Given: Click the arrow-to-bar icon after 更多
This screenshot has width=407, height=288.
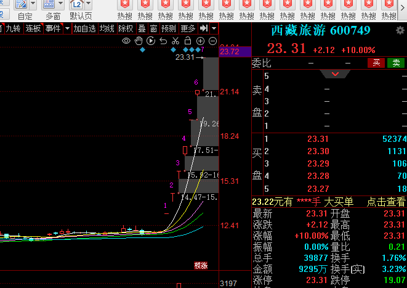Looking at the screenshot, I should (x=204, y=28).
